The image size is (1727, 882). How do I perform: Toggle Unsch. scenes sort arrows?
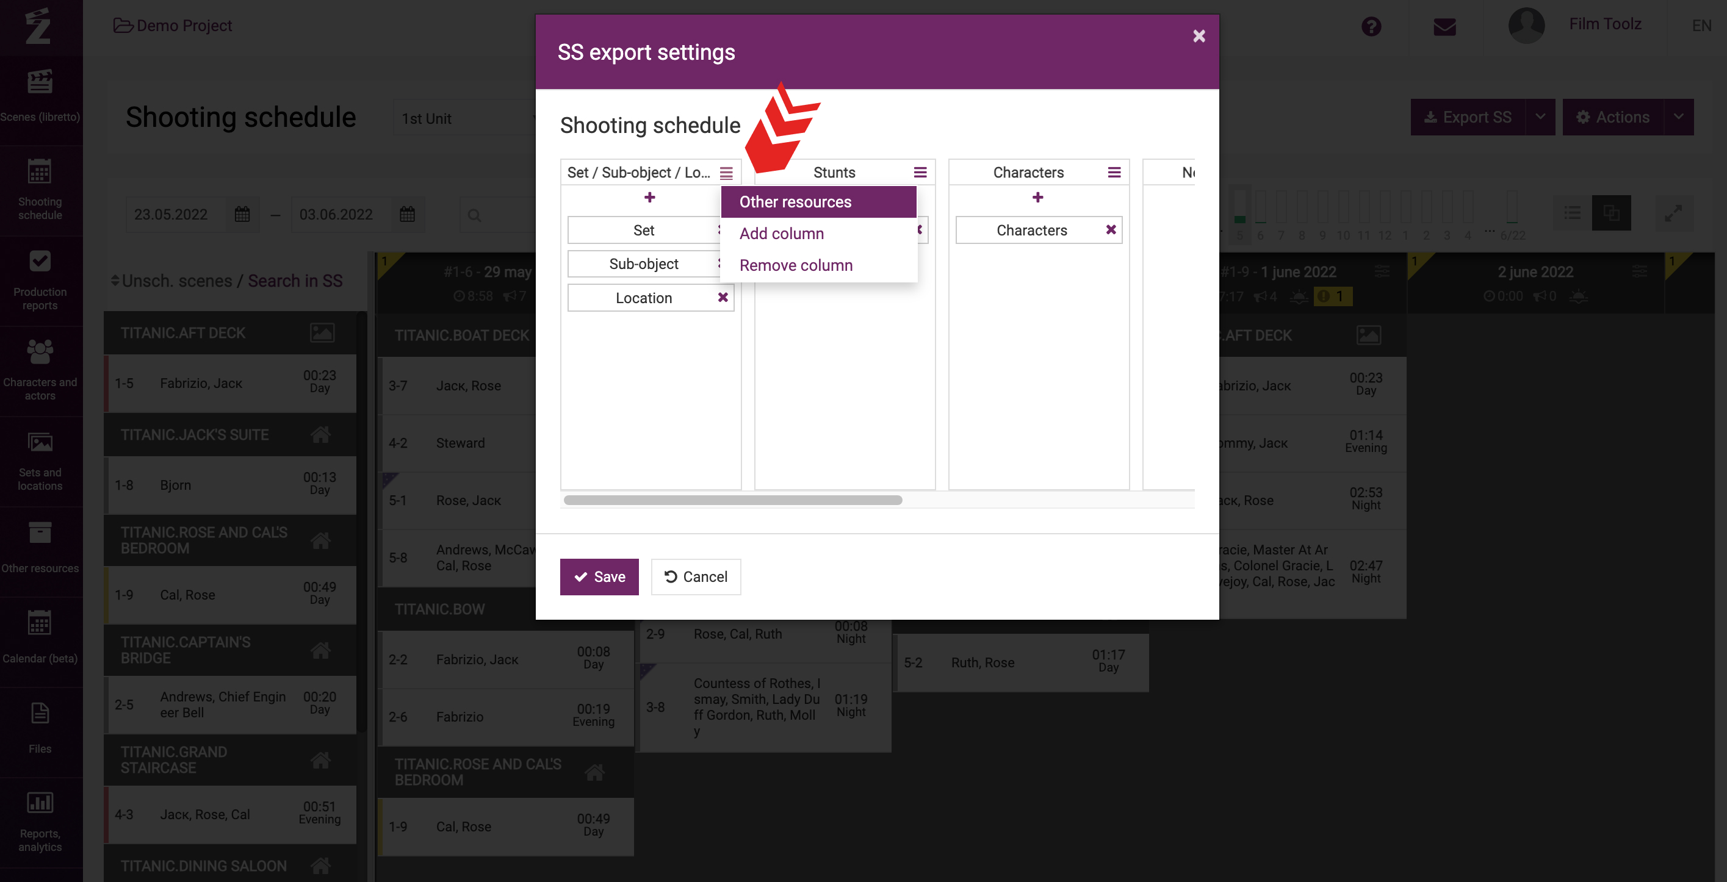coord(115,281)
